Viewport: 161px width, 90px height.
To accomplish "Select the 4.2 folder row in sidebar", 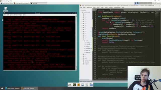I will coord(86,29).
